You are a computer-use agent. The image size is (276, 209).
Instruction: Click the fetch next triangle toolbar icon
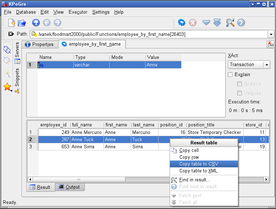[x=206, y=23]
